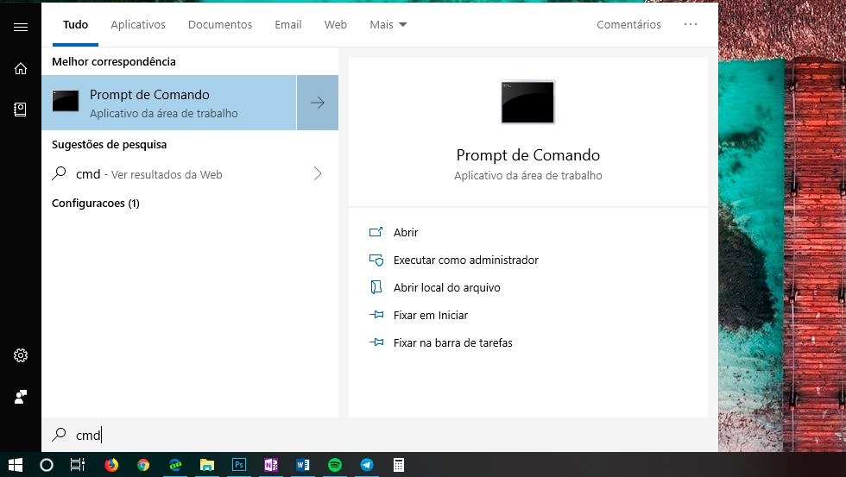This screenshot has width=846, height=477.
Task: Open Spotify from the taskbar
Action: 335,465
